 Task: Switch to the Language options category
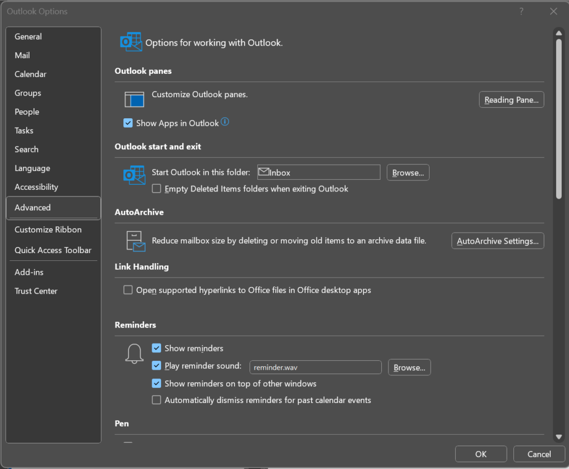[53, 169]
